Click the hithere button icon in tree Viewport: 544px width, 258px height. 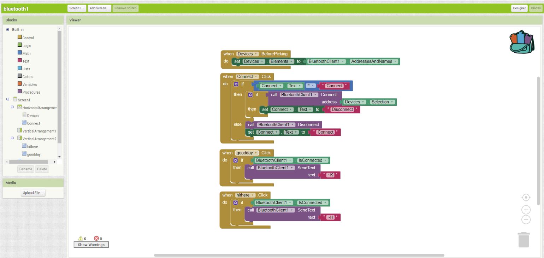pos(24,146)
